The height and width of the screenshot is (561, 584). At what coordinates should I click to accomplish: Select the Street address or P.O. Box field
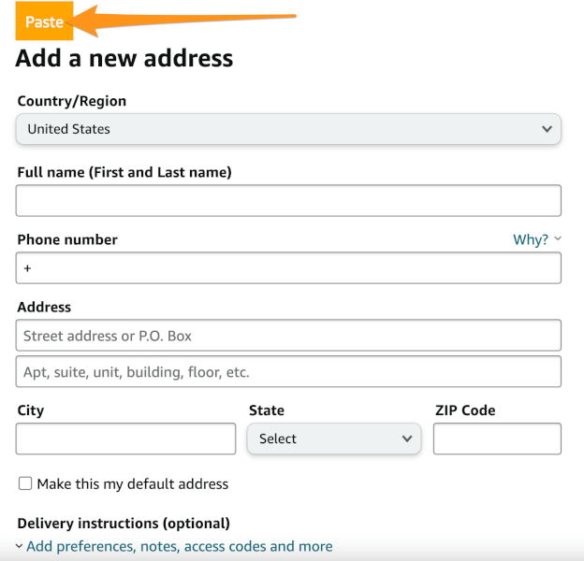point(288,336)
